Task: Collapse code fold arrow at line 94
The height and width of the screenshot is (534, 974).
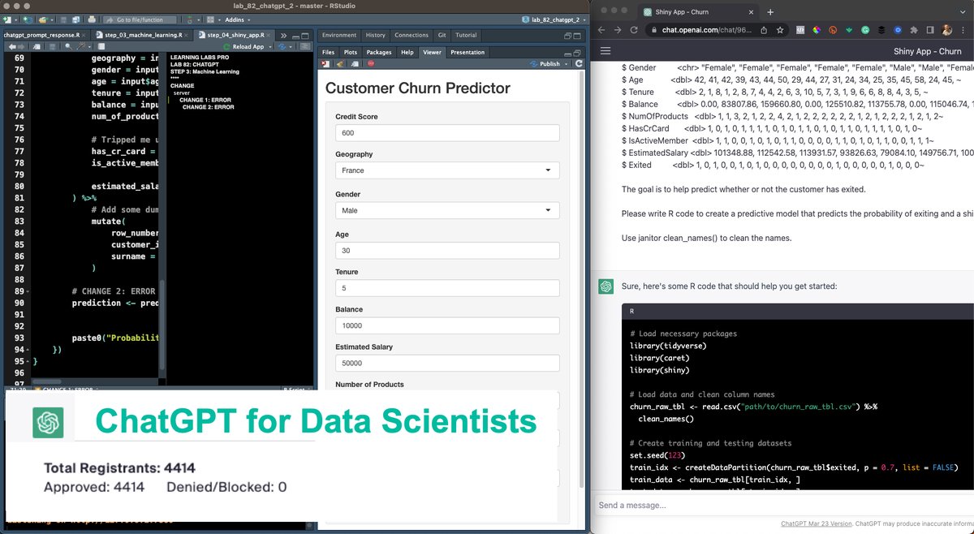Action: [x=29, y=349]
